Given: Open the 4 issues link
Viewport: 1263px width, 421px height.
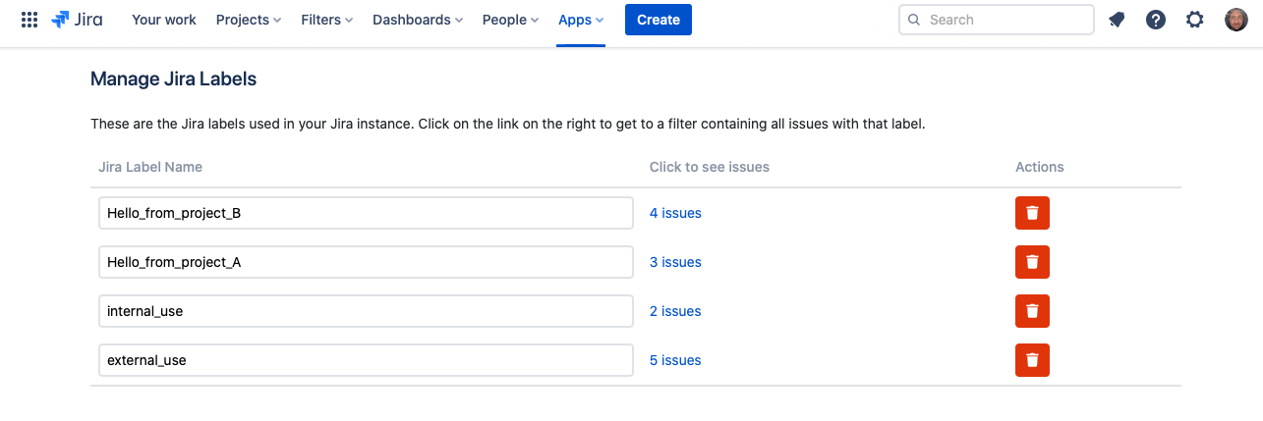Looking at the screenshot, I should point(675,213).
